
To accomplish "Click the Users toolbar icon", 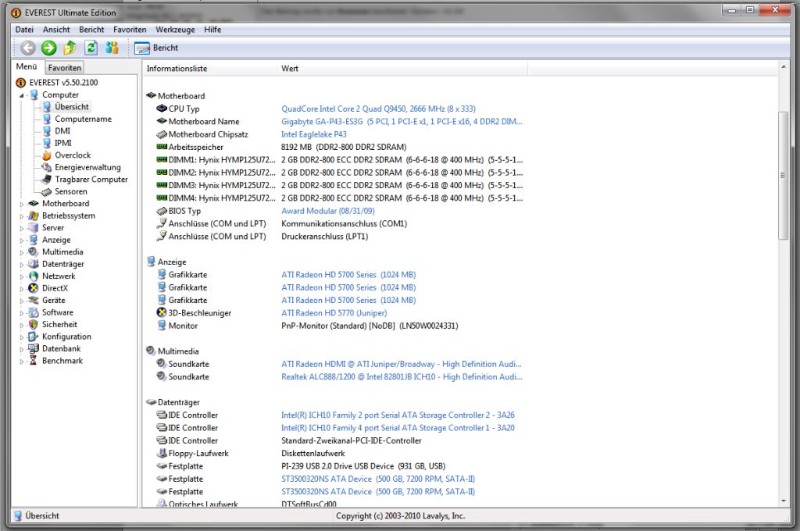I will (x=112, y=48).
